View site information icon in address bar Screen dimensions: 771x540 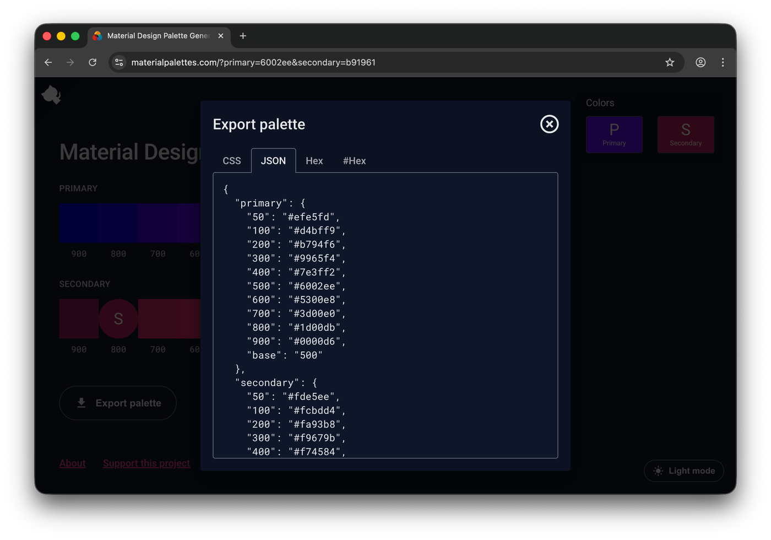click(119, 62)
